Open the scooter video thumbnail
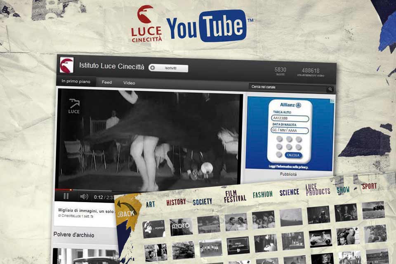 (320, 238)
